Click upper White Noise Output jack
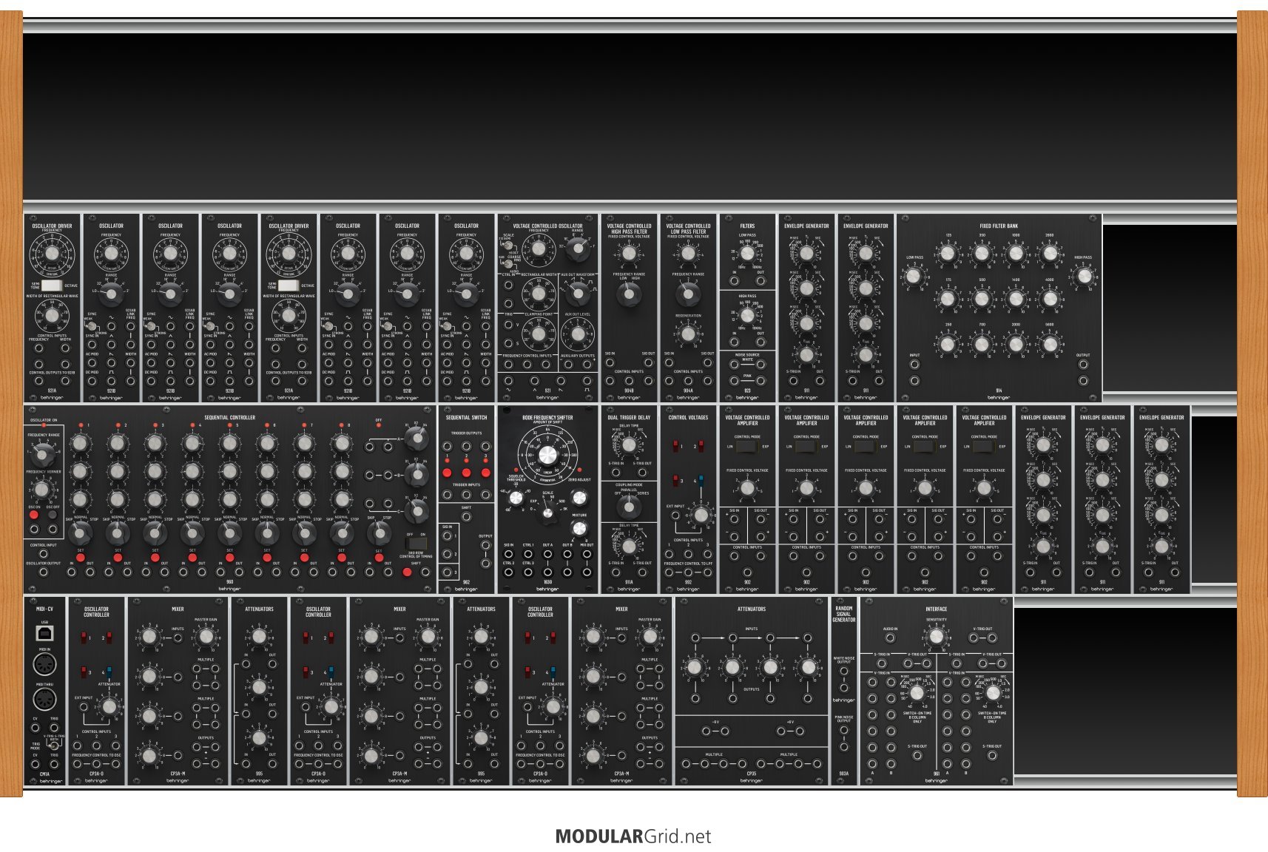 click(843, 672)
